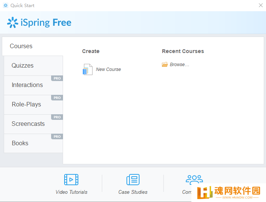Image resolution: width=266 pixels, height=202 pixels.
Task: Click PRO badge on Screencasts
Action: click(x=57, y=117)
